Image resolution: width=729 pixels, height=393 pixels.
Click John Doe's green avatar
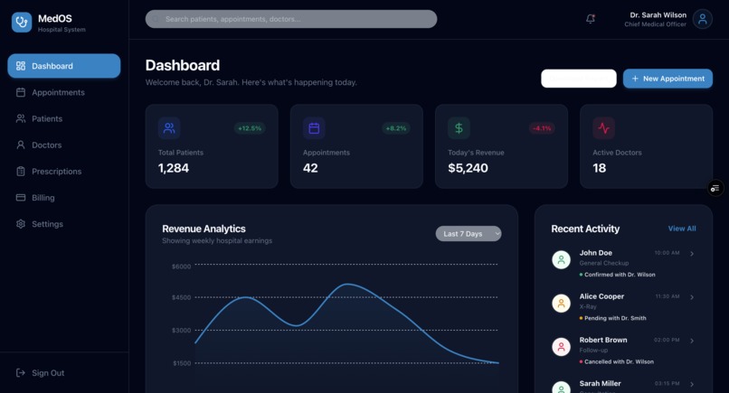(x=561, y=259)
